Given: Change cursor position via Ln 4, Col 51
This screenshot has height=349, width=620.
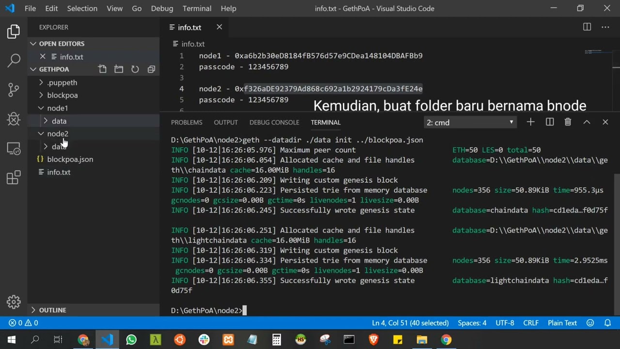Looking at the screenshot, I should (x=410, y=323).
